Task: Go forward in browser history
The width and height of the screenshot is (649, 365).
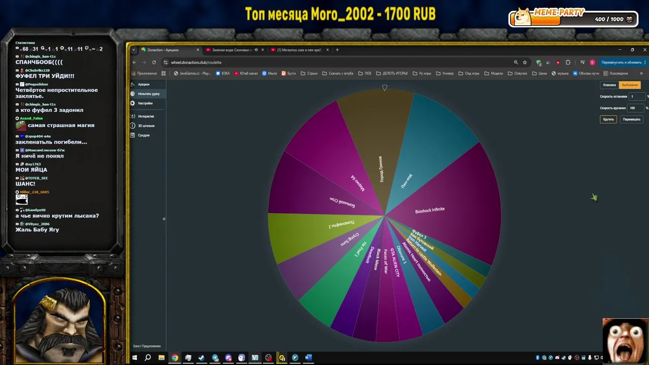Action: (x=144, y=62)
